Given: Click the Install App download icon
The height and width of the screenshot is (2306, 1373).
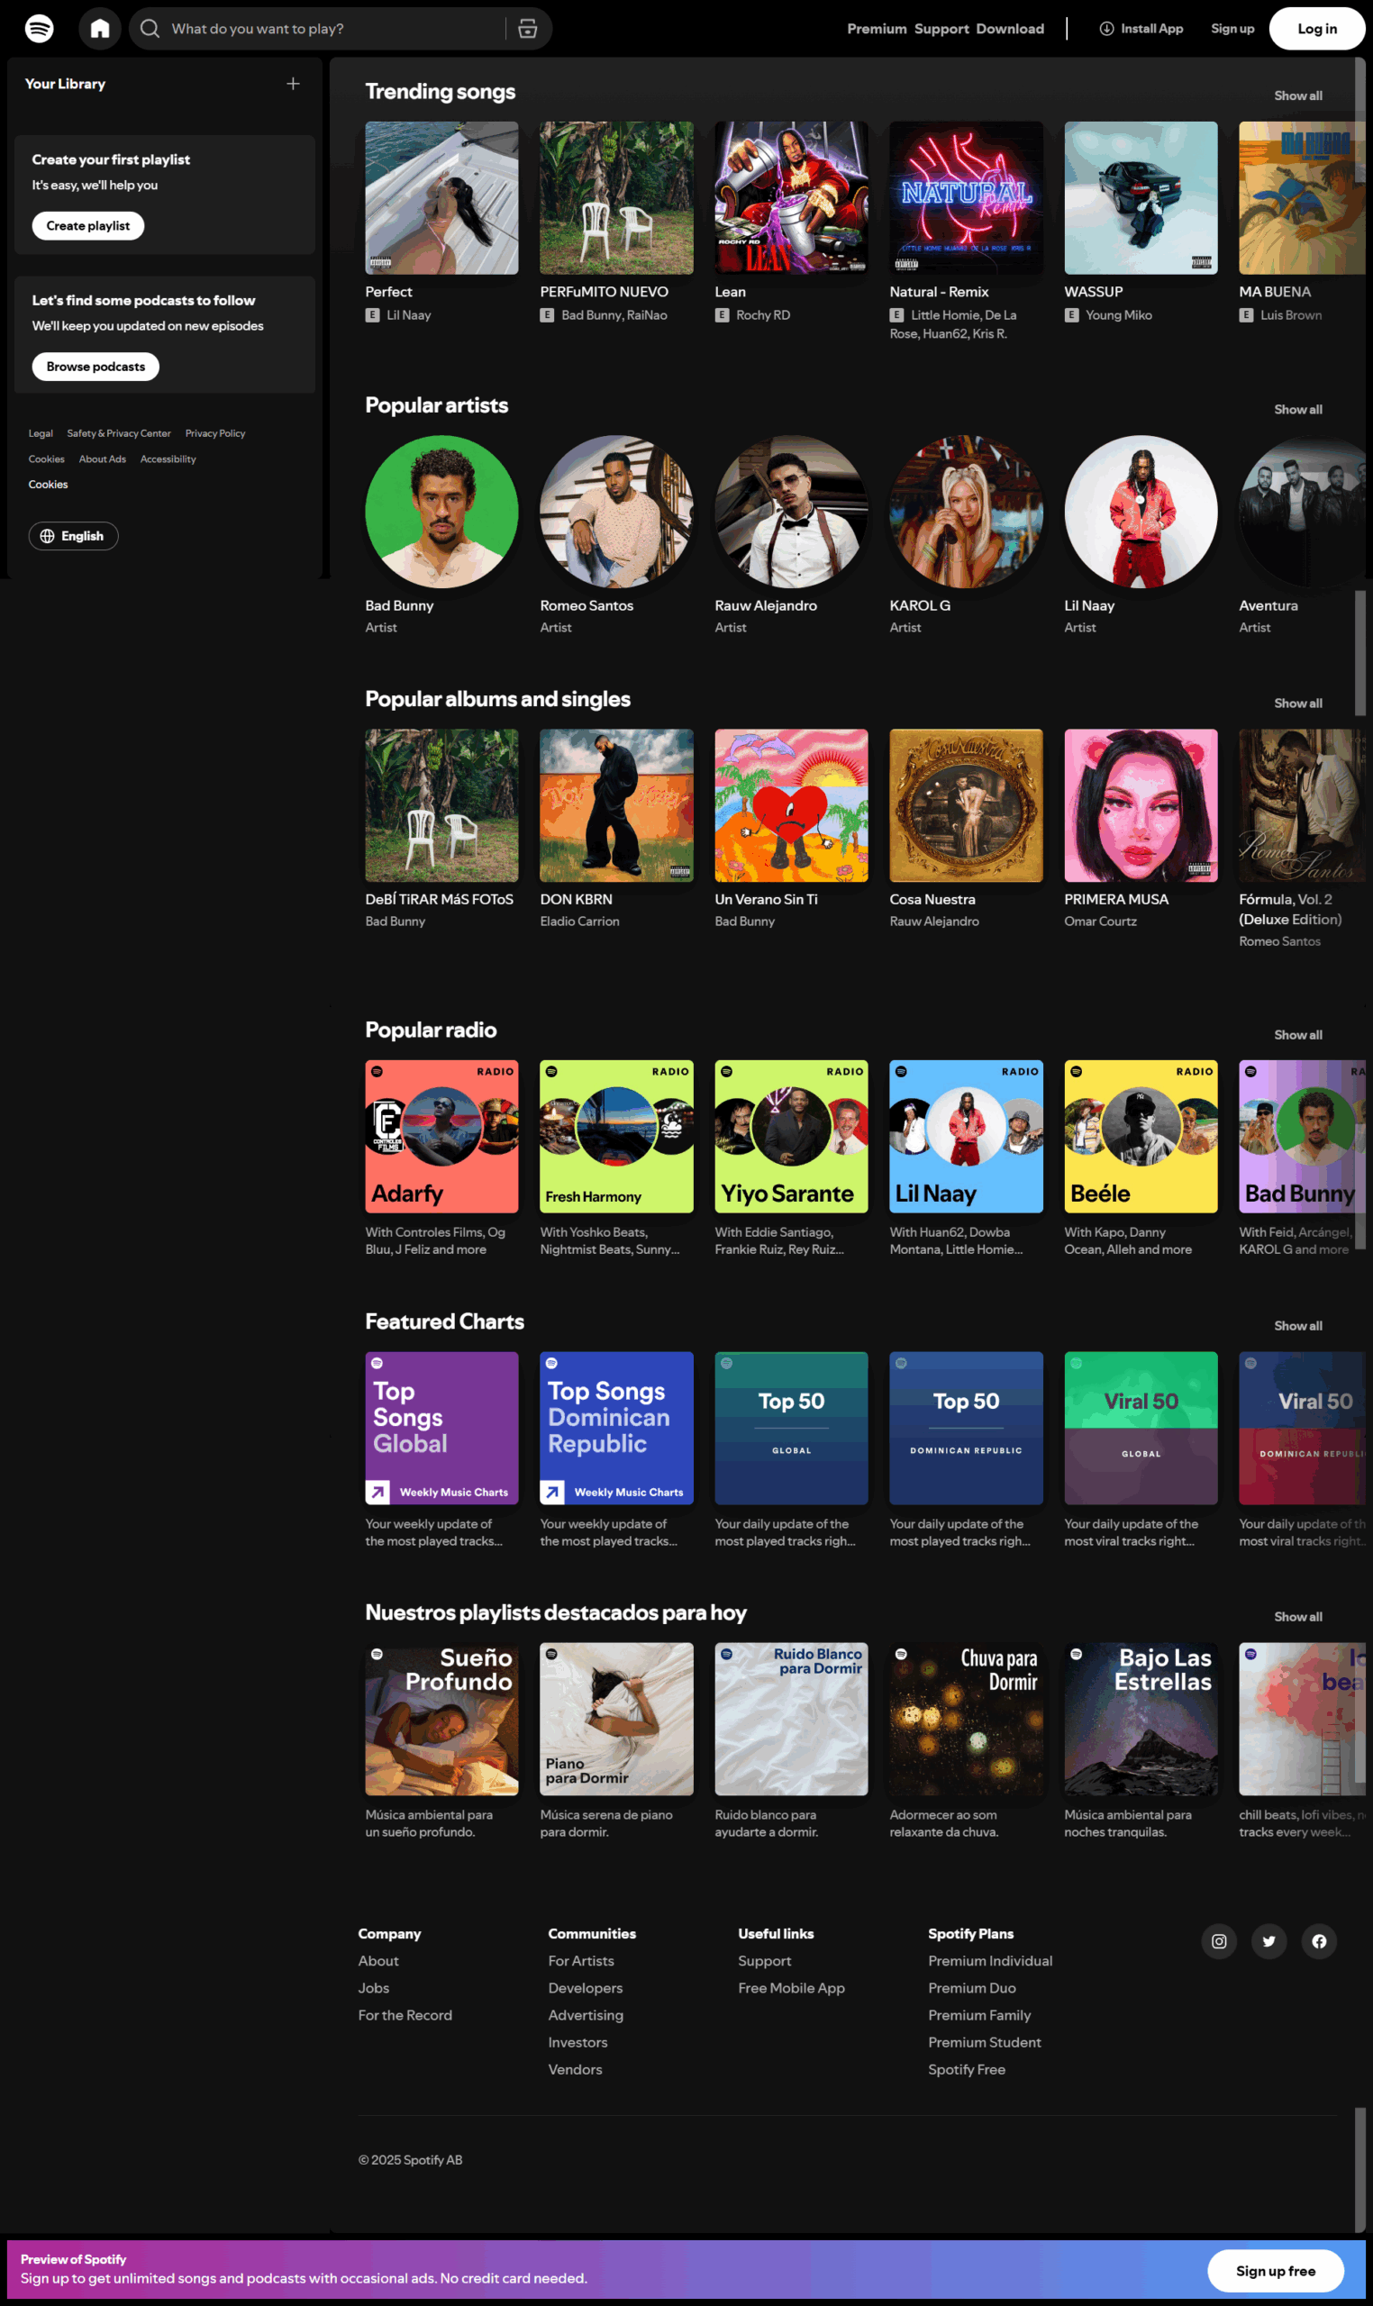Looking at the screenshot, I should point(1105,29).
